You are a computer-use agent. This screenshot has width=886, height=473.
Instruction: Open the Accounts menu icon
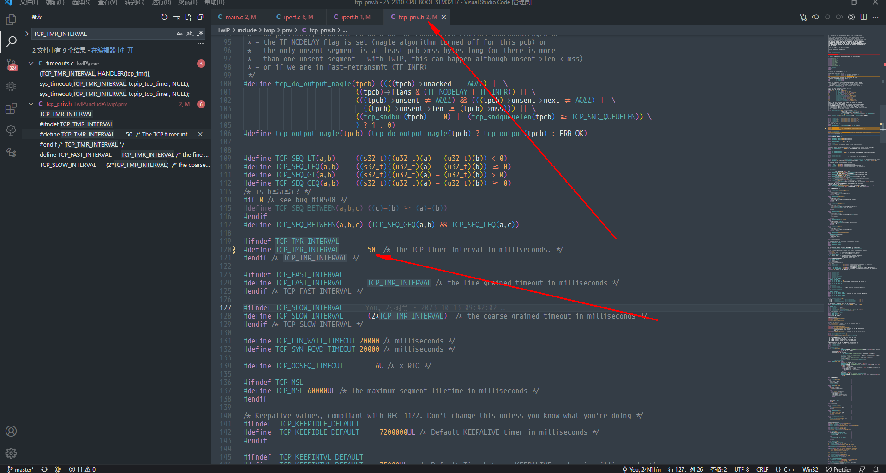pos(11,431)
